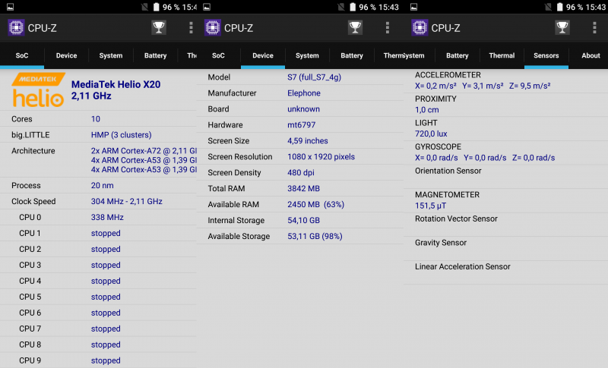
Task: Switch to System tab in the middle panel
Action: click(x=307, y=55)
